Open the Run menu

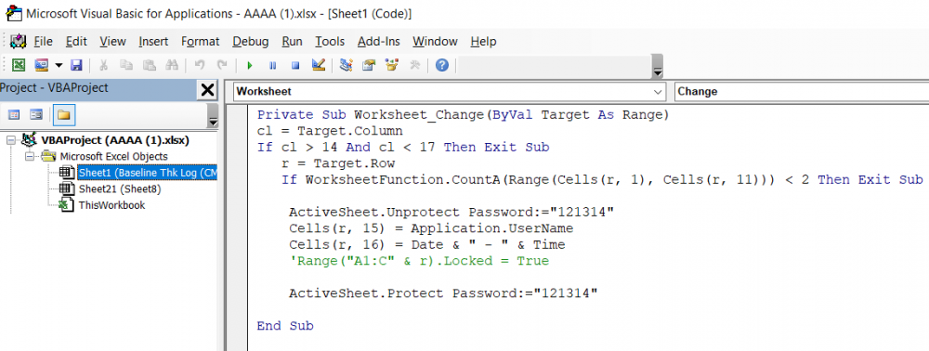(292, 42)
